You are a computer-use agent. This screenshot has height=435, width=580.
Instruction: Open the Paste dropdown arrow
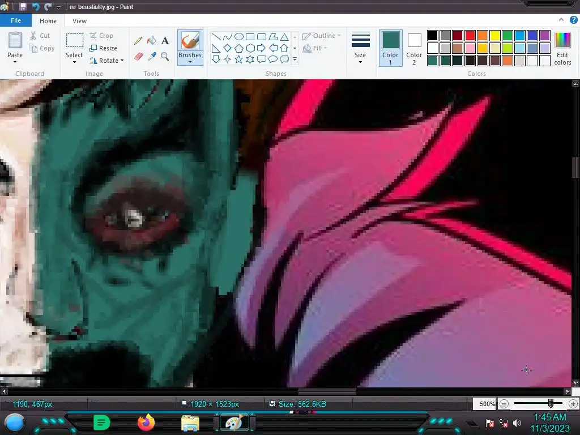pyautogui.click(x=15, y=62)
